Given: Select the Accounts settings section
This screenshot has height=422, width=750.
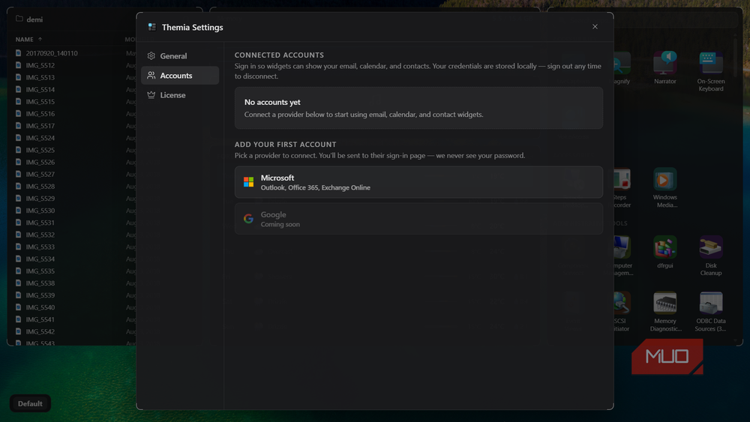Looking at the screenshot, I should 180,76.
